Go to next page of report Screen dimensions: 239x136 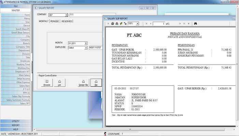pos(180,23)
